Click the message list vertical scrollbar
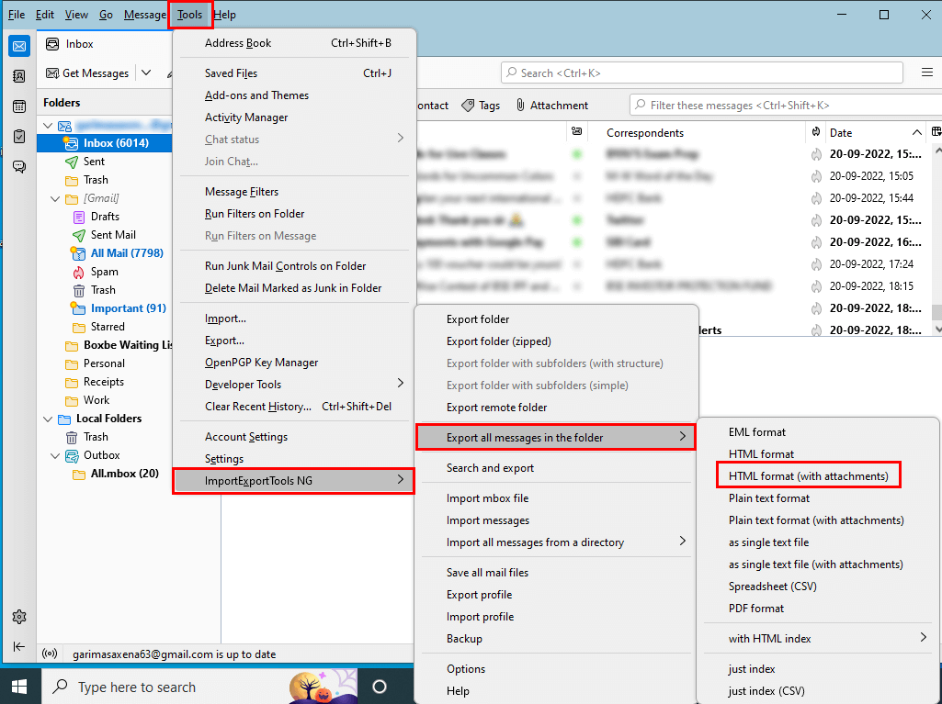The image size is (942, 704). click(937, 239)
